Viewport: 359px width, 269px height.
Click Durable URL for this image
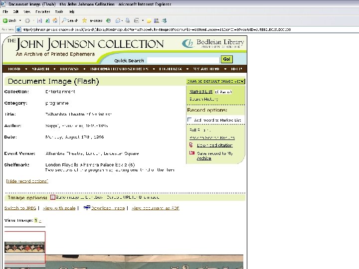tap(133, 197)
